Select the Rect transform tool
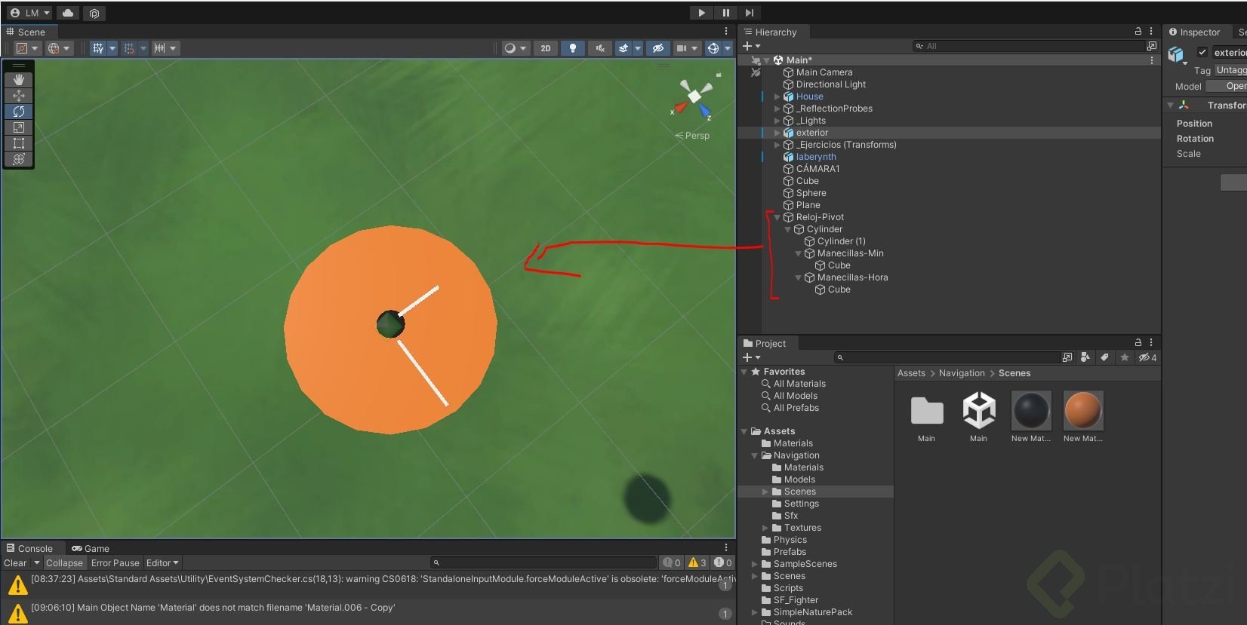Viewport: 1247px width, 625px height. (x=19, y=143)
